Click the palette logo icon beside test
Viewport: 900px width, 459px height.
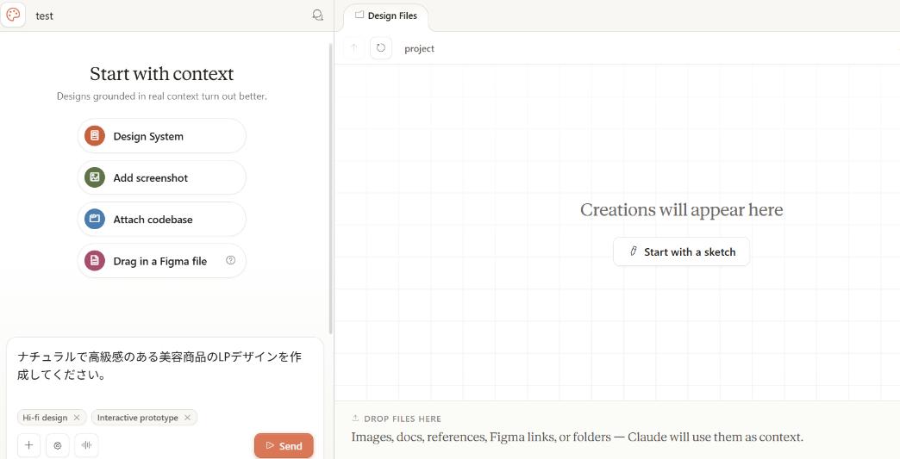pyautogui.click(x=13, y=15)
